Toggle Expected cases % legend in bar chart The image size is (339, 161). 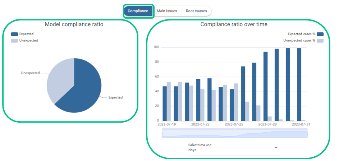click(320, 34)
